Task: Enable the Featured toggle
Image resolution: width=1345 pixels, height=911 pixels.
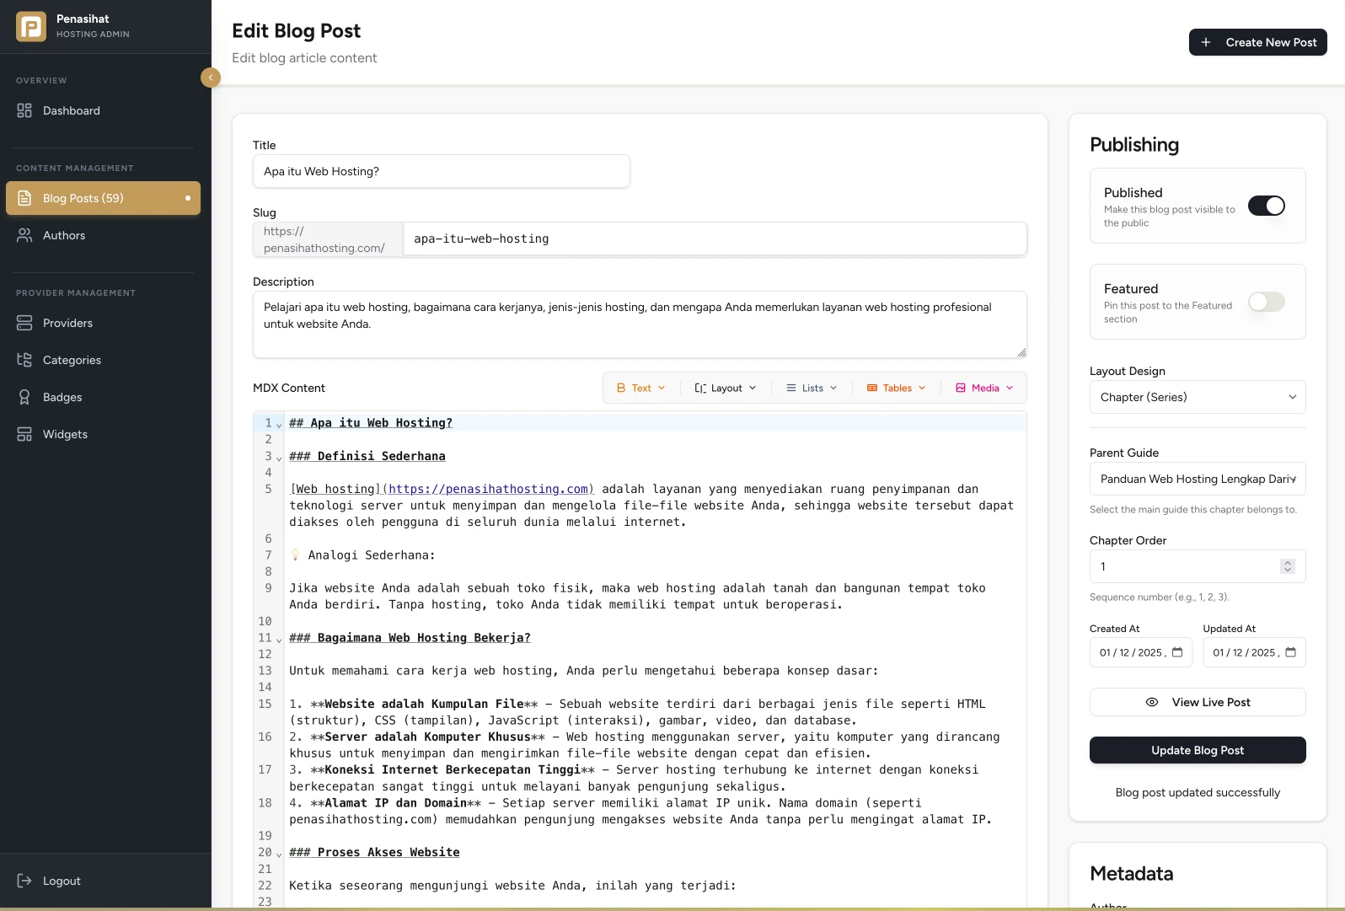Action: point(1267,302)
